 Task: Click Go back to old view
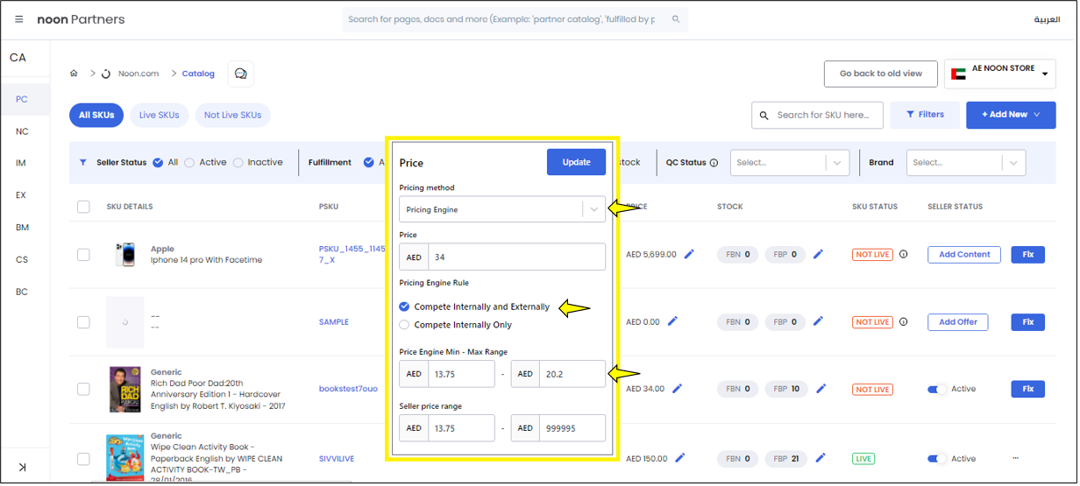point(880,74)
